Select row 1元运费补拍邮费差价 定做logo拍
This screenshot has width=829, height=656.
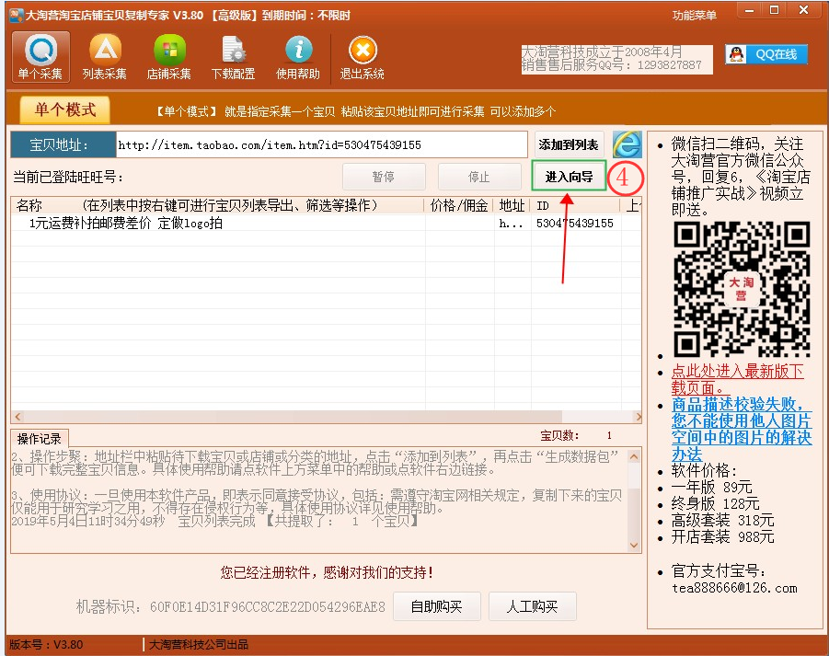click(x=326, y=223)
